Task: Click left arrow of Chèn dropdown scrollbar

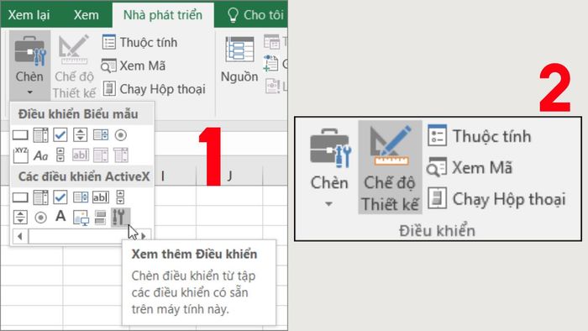Action: coord(20,236)
